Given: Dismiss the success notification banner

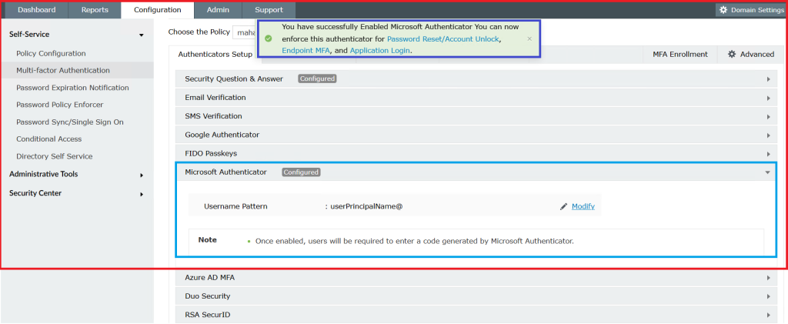Looking at the screenshot, I should coord(529,38).
